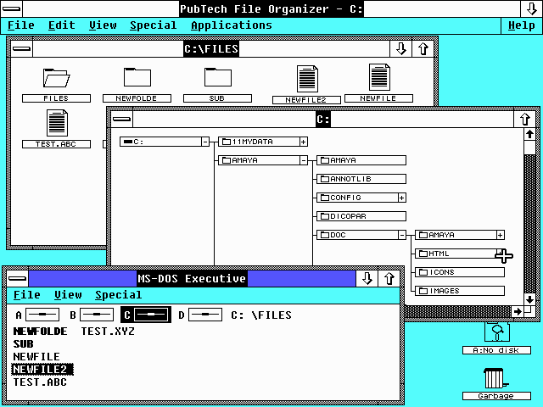Select TEST.XYZ in MS-DOS Executive list
543x407 pixels.
coord(108,332)
